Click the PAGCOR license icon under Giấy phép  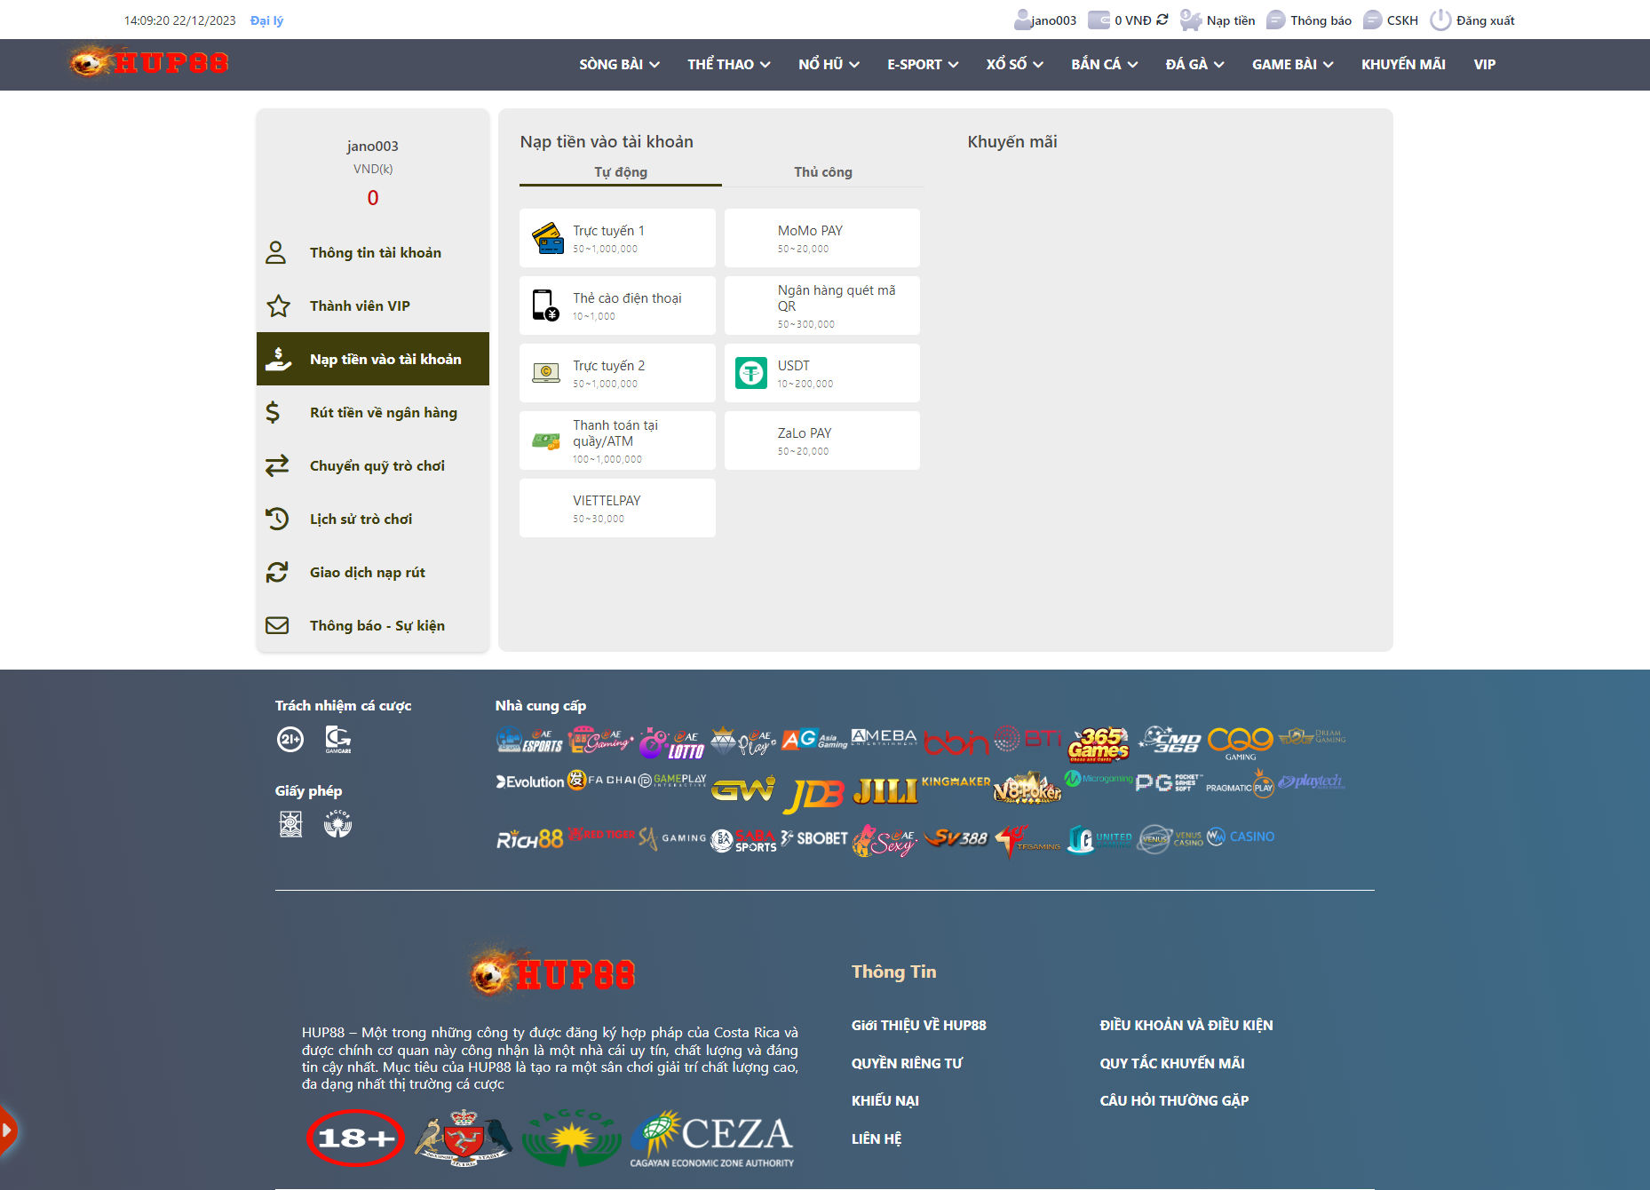337,824
